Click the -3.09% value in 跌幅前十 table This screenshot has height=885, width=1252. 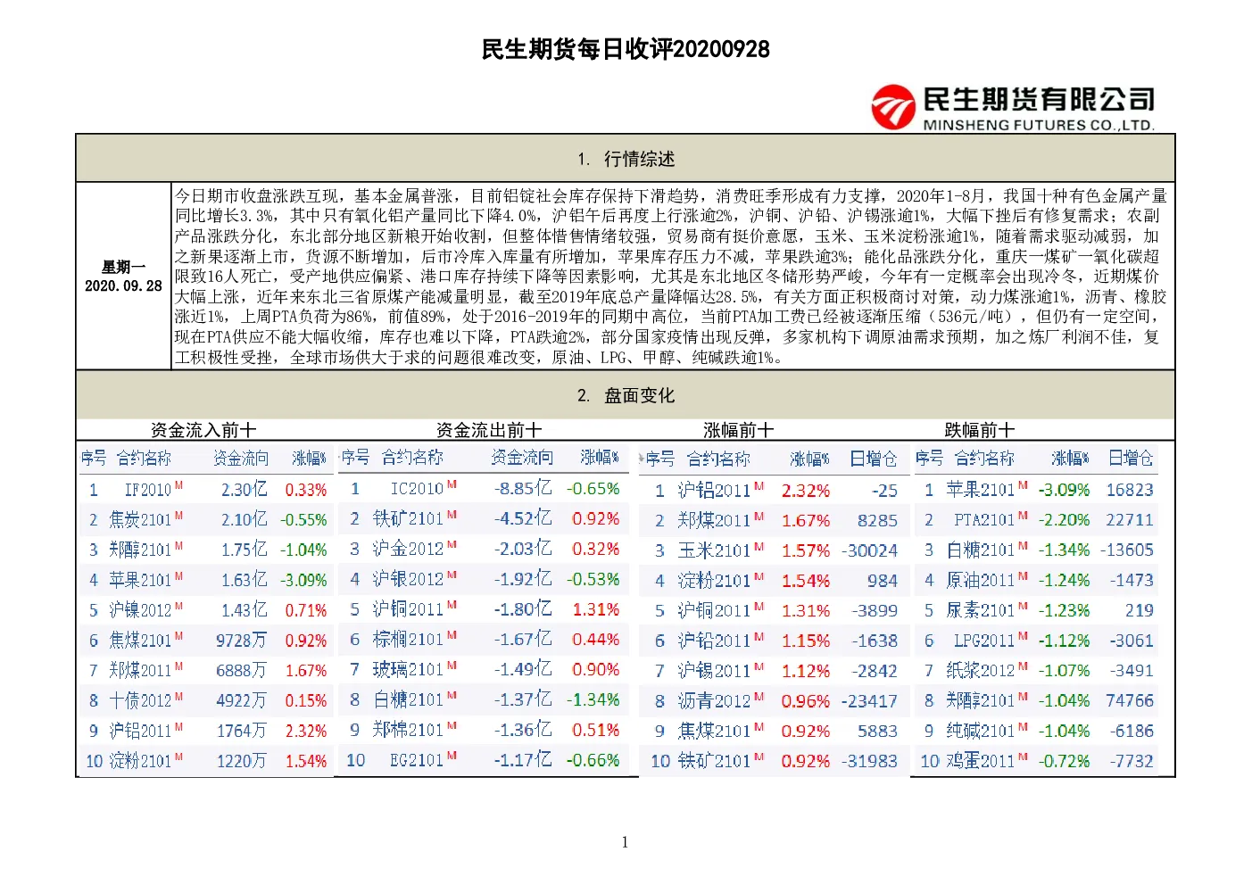(1064, 490)
